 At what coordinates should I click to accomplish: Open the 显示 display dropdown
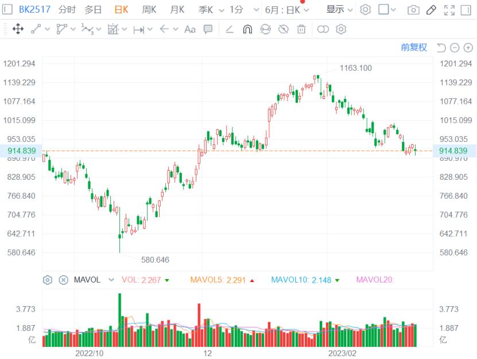pos(339,10)
